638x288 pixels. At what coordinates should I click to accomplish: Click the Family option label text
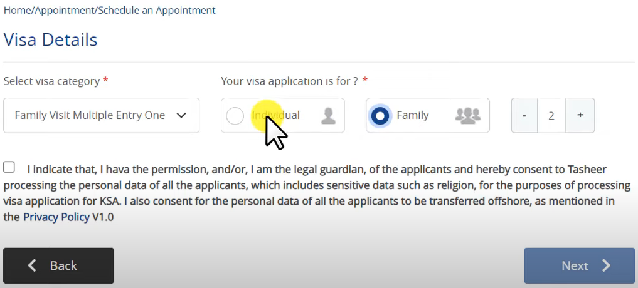coord(413,115)
